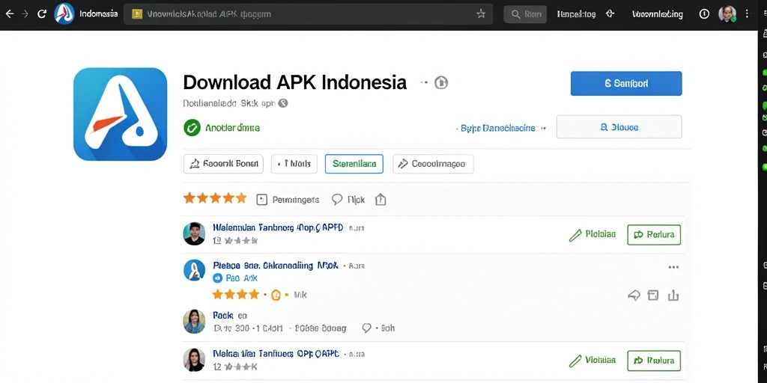Focus the browser address bar
Screen dimensions: 767x383
coord(309,14)
